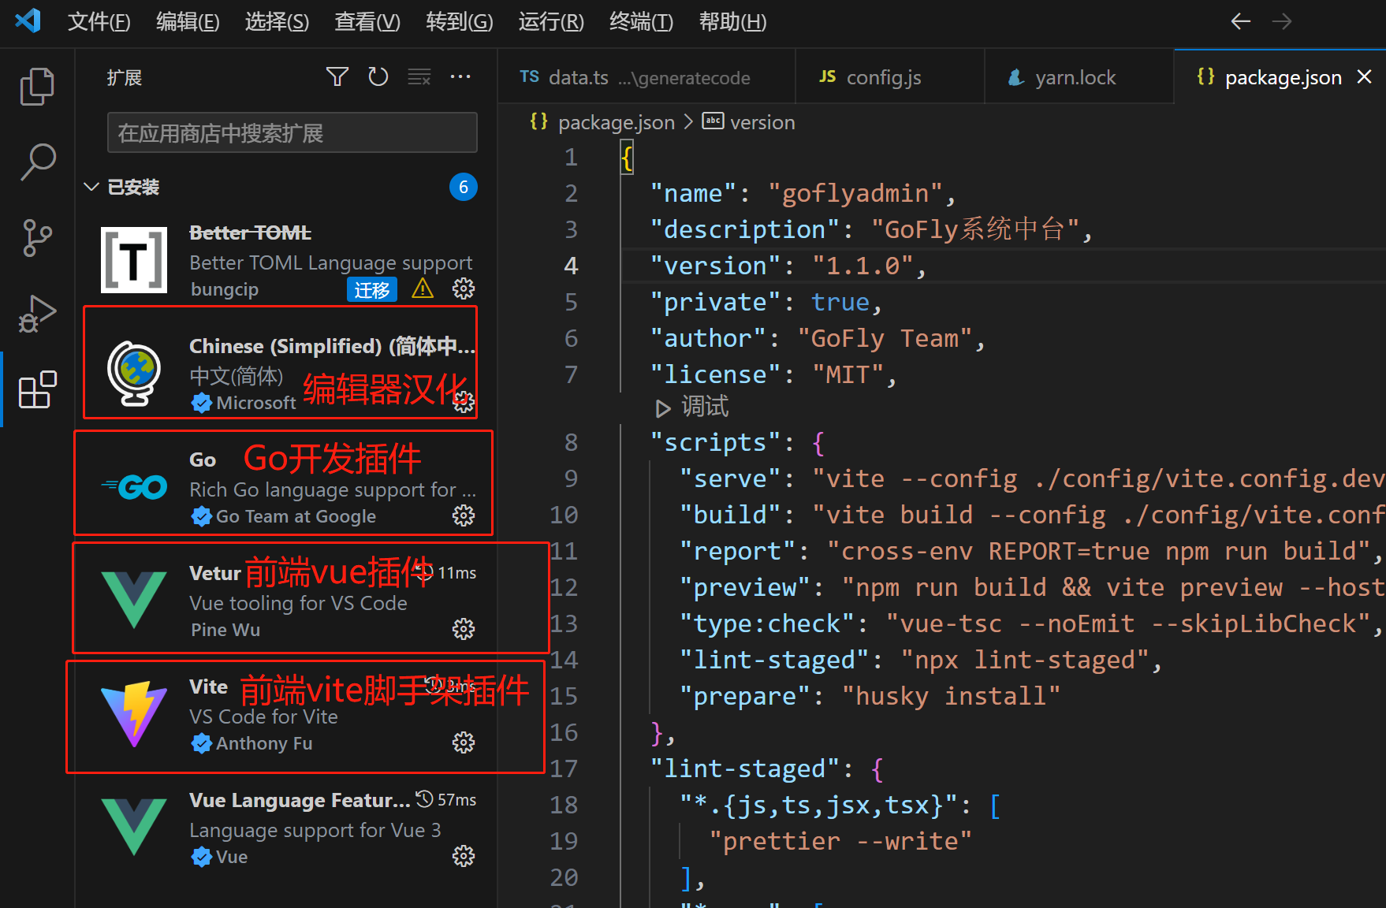Open Vue Language Features extension details
This screenshot has height=908, width=1386.
click(300, 800)
